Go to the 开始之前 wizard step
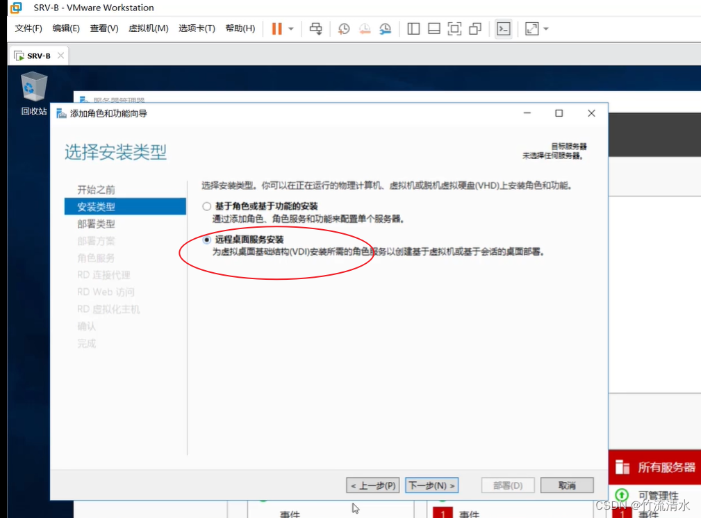Screen dimensions: 701x518 pyautogui.click(x=96, y=190)
